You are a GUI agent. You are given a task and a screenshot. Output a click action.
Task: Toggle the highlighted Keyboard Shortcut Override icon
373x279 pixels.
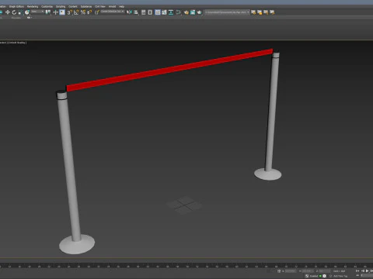coord(62,12)
